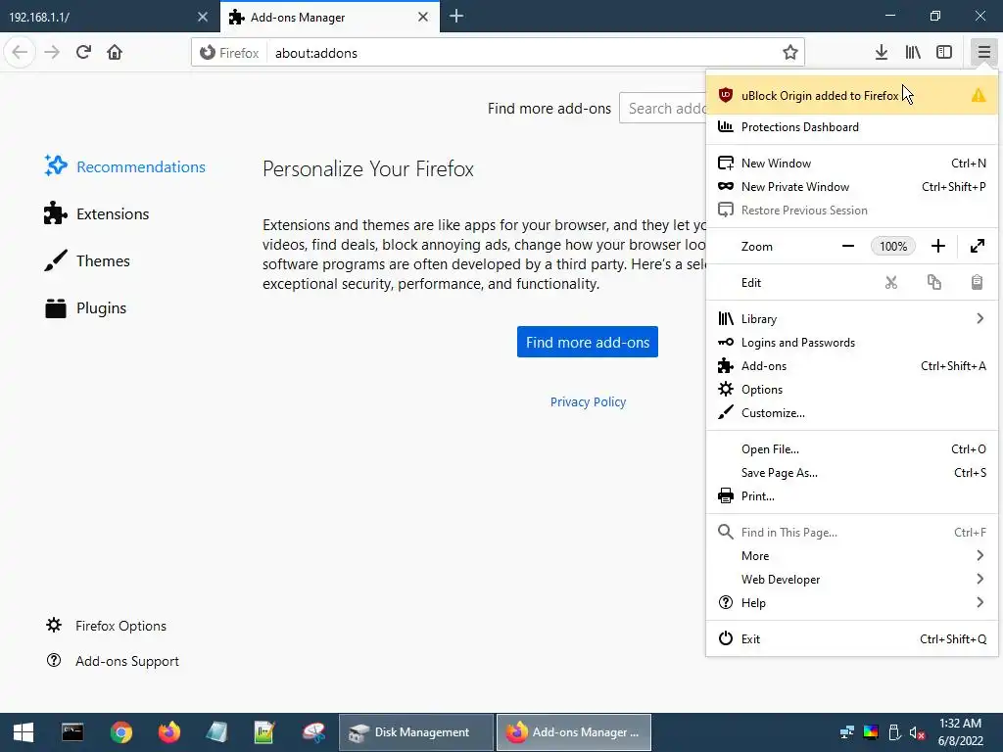Screen dimensions: 1003x752
Task: Expand the Help submenu
Action: pos(852,603)
